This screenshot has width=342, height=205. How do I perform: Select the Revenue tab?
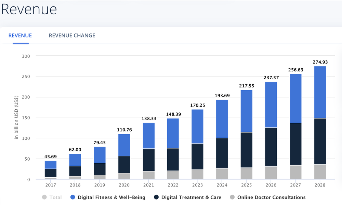click(20, 36)
